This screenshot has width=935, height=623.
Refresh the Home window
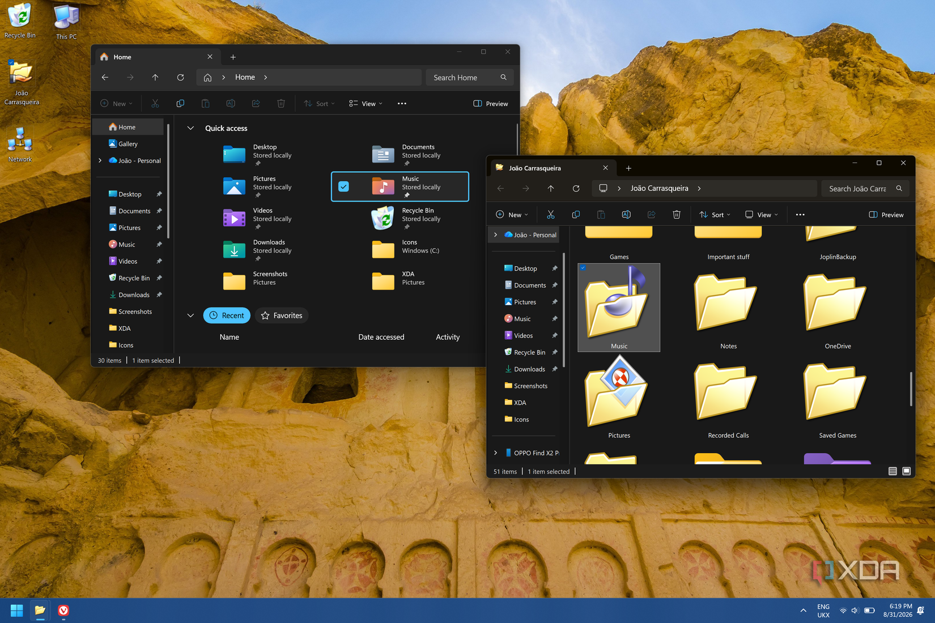[x=180, y=78]
